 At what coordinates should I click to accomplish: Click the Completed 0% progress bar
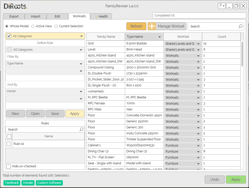point(199,15)
